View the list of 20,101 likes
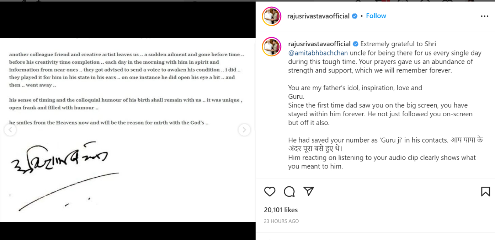This screenshot has width=495, height=240. [x=281, y=210]
